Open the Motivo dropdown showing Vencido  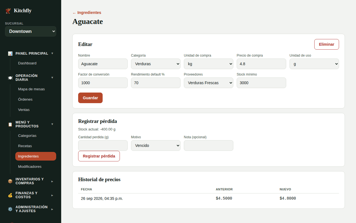[156, 146]
